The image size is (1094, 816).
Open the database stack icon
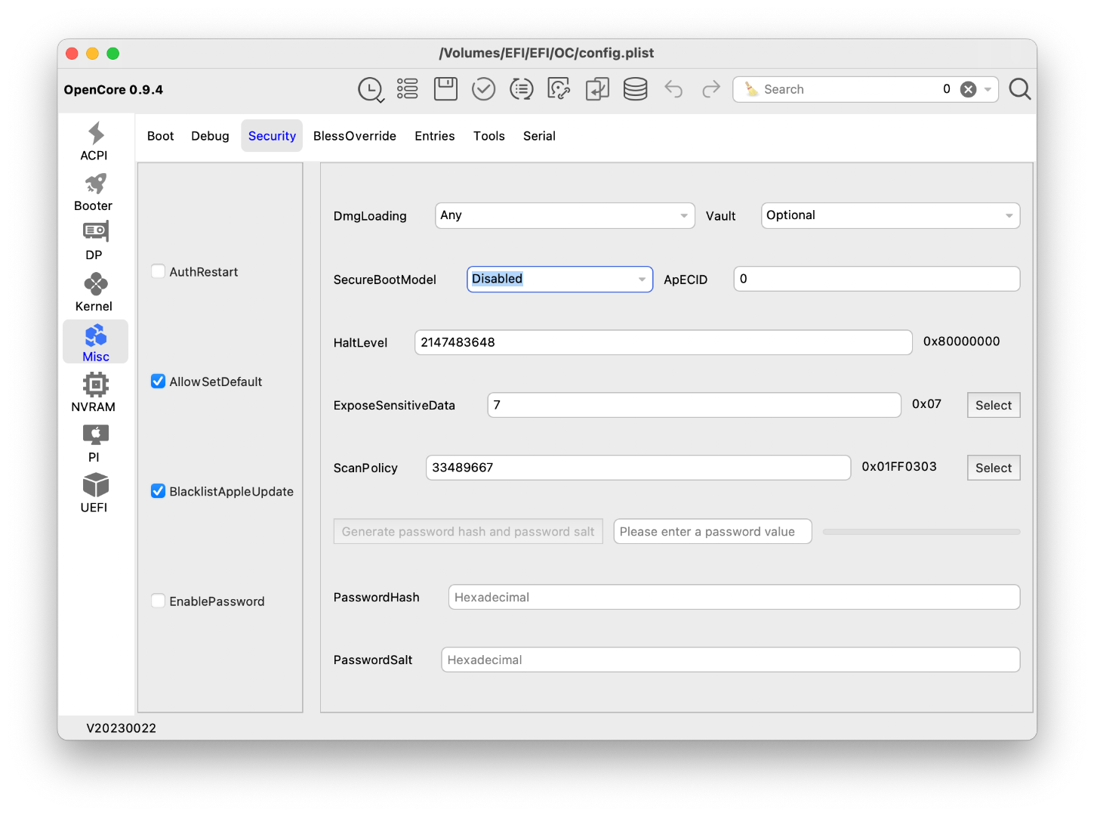click(635, 89)
